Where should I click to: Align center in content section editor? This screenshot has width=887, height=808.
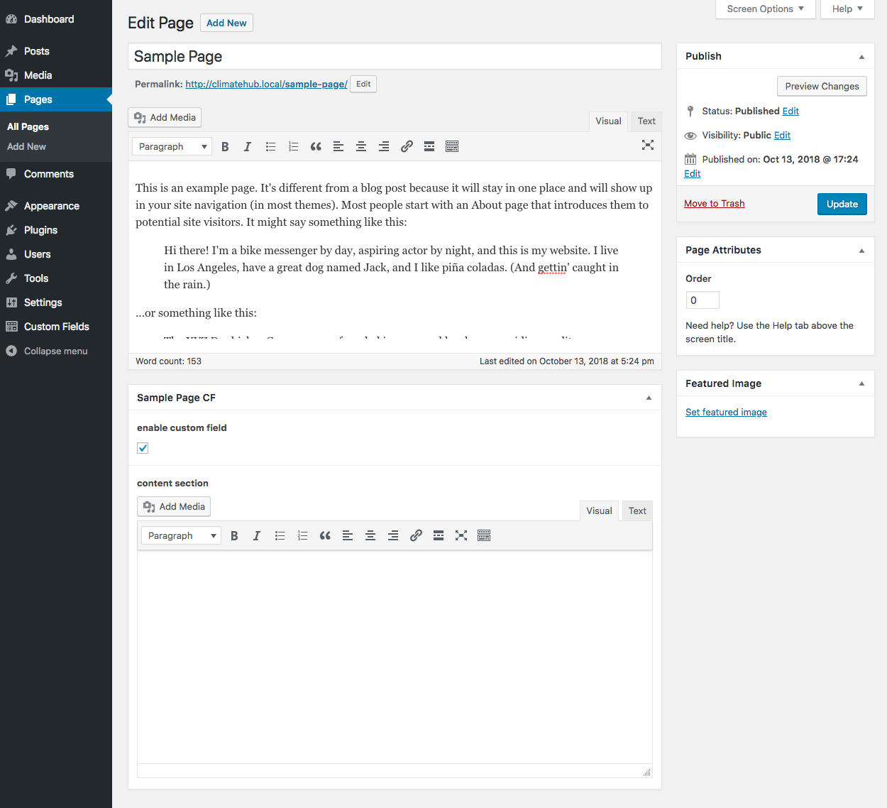(x=370, y=535)
